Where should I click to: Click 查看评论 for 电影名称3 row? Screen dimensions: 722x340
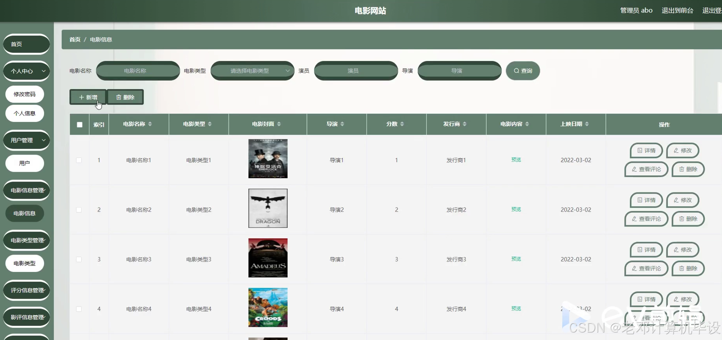click(x=646, y=269)
